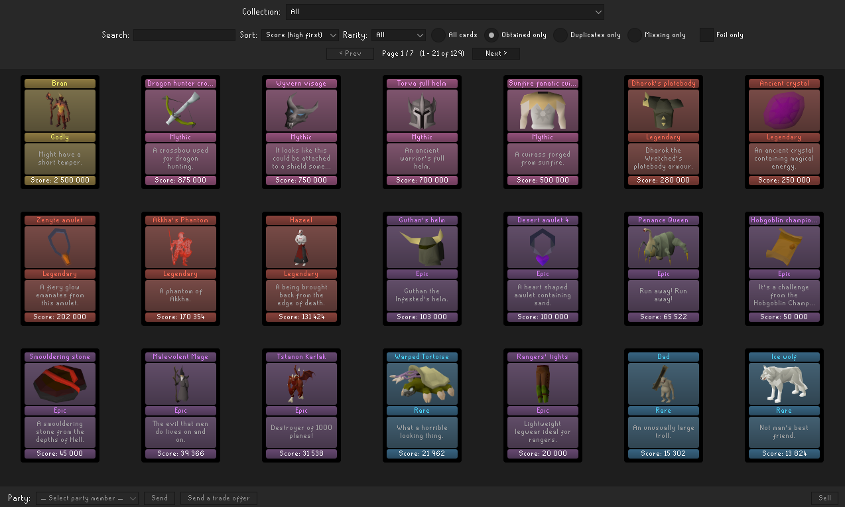Open the Sort dropdown Score (high first)
This screenshot has width=845, height=507.
point(300,35)
